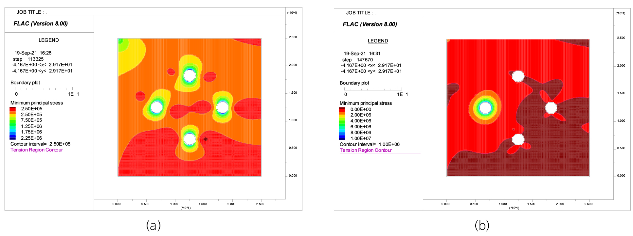633x236 pixels.
Task: Click Minimum principal stress label in plot (b)
Action: coord(366,103)
